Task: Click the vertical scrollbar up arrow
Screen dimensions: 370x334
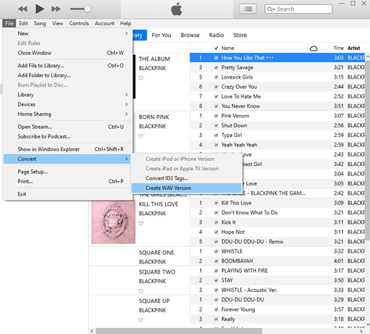Action: (367, 56)
